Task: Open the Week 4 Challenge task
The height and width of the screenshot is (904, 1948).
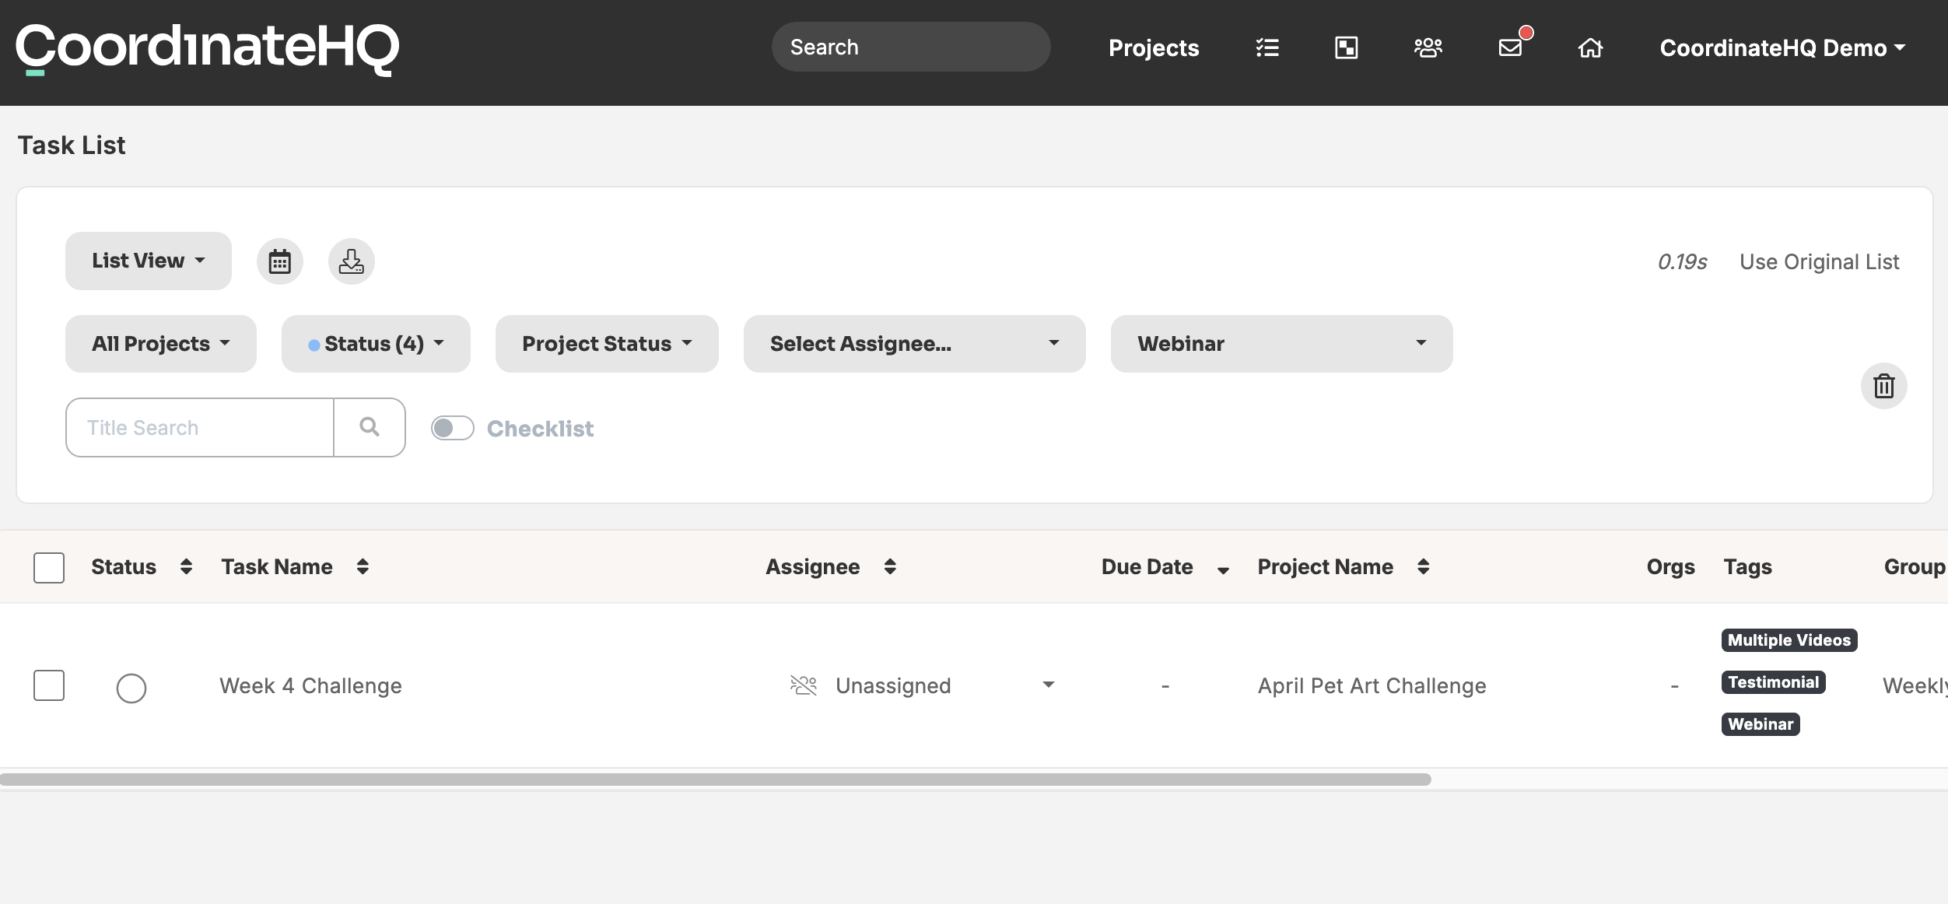Action: pos(310,685)
